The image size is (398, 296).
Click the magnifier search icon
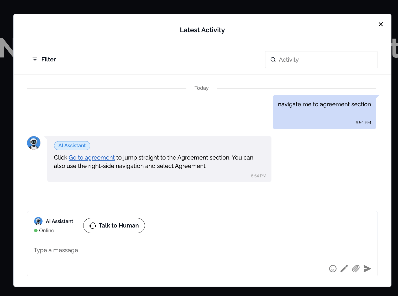pos(273,60)
